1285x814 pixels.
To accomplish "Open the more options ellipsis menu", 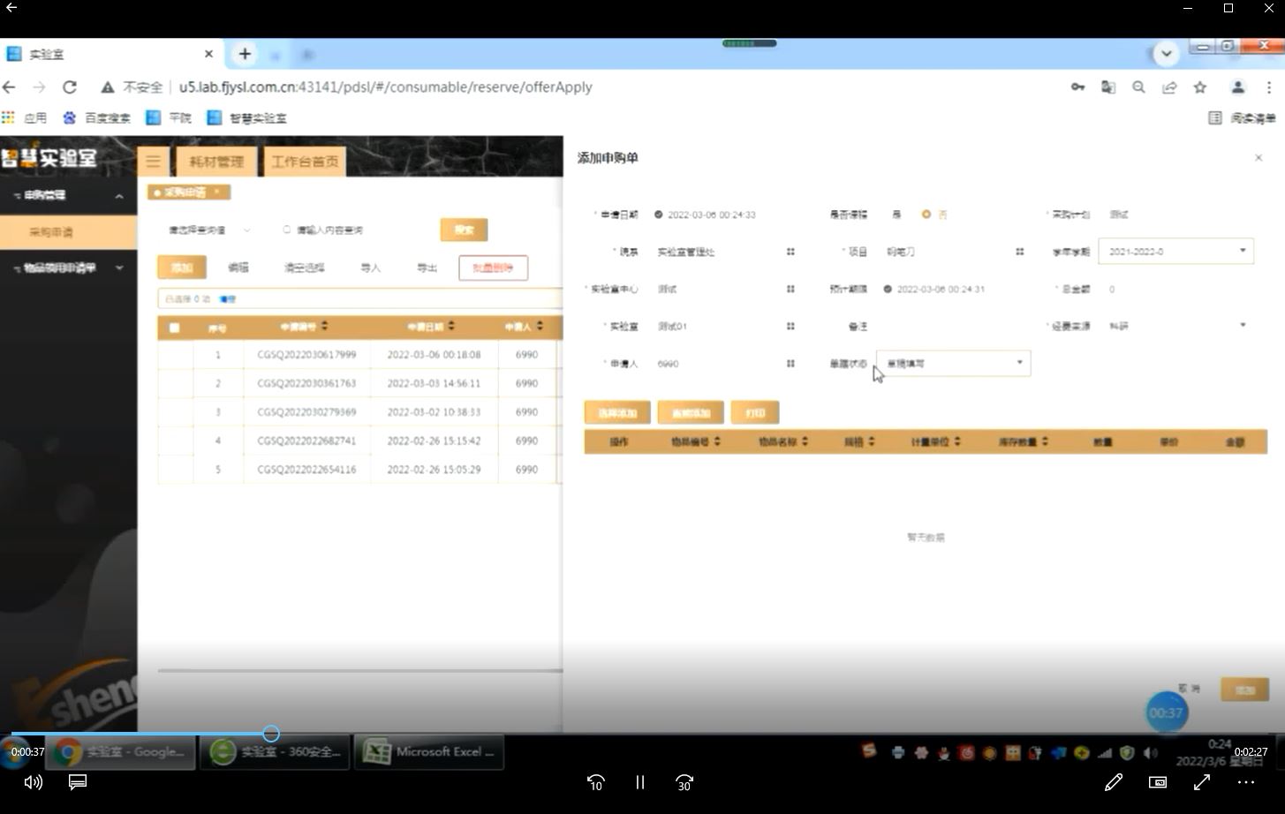I will tap(1246, 782).
